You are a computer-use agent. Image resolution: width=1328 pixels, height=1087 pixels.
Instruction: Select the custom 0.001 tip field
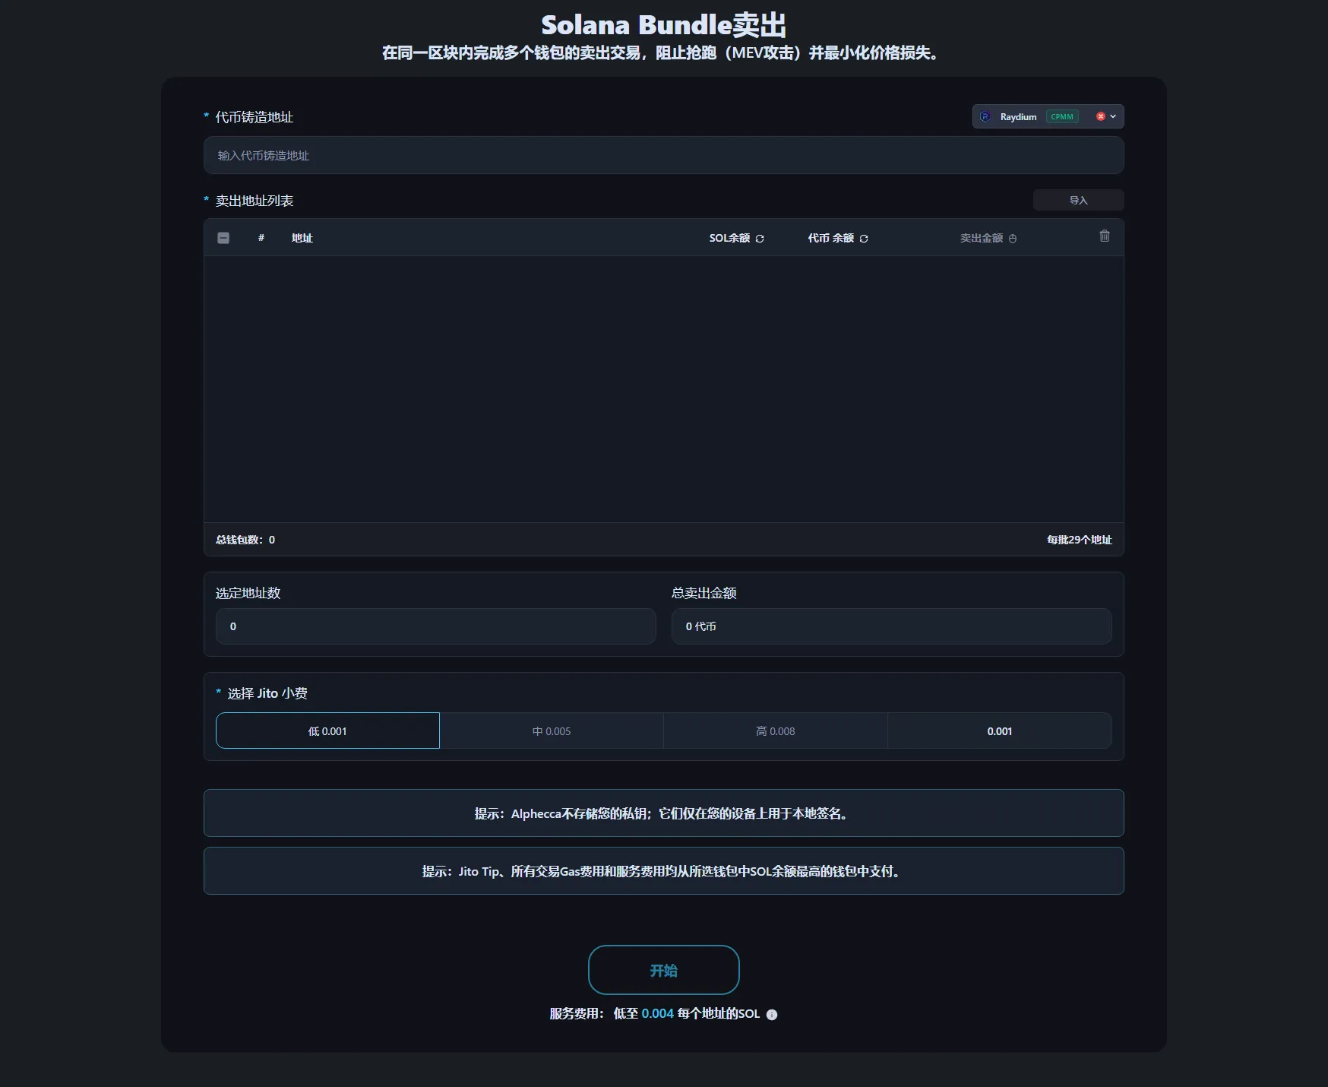[1000, 730]
